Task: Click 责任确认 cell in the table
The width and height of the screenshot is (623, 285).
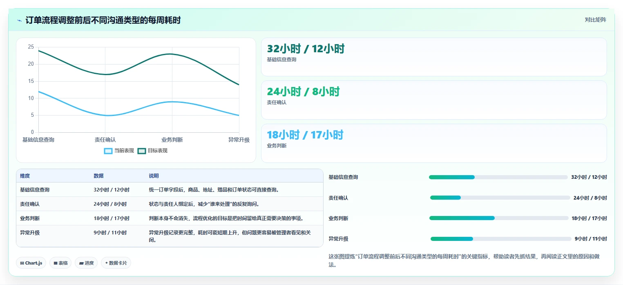Action: pos(30,204)
